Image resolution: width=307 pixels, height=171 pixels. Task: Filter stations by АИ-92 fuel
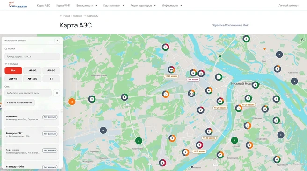[32, 70]
